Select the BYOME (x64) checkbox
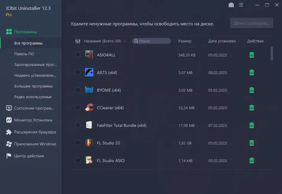The height and width of the screenshot is (194, 282). pyautogui.click(x=78, y=90)
